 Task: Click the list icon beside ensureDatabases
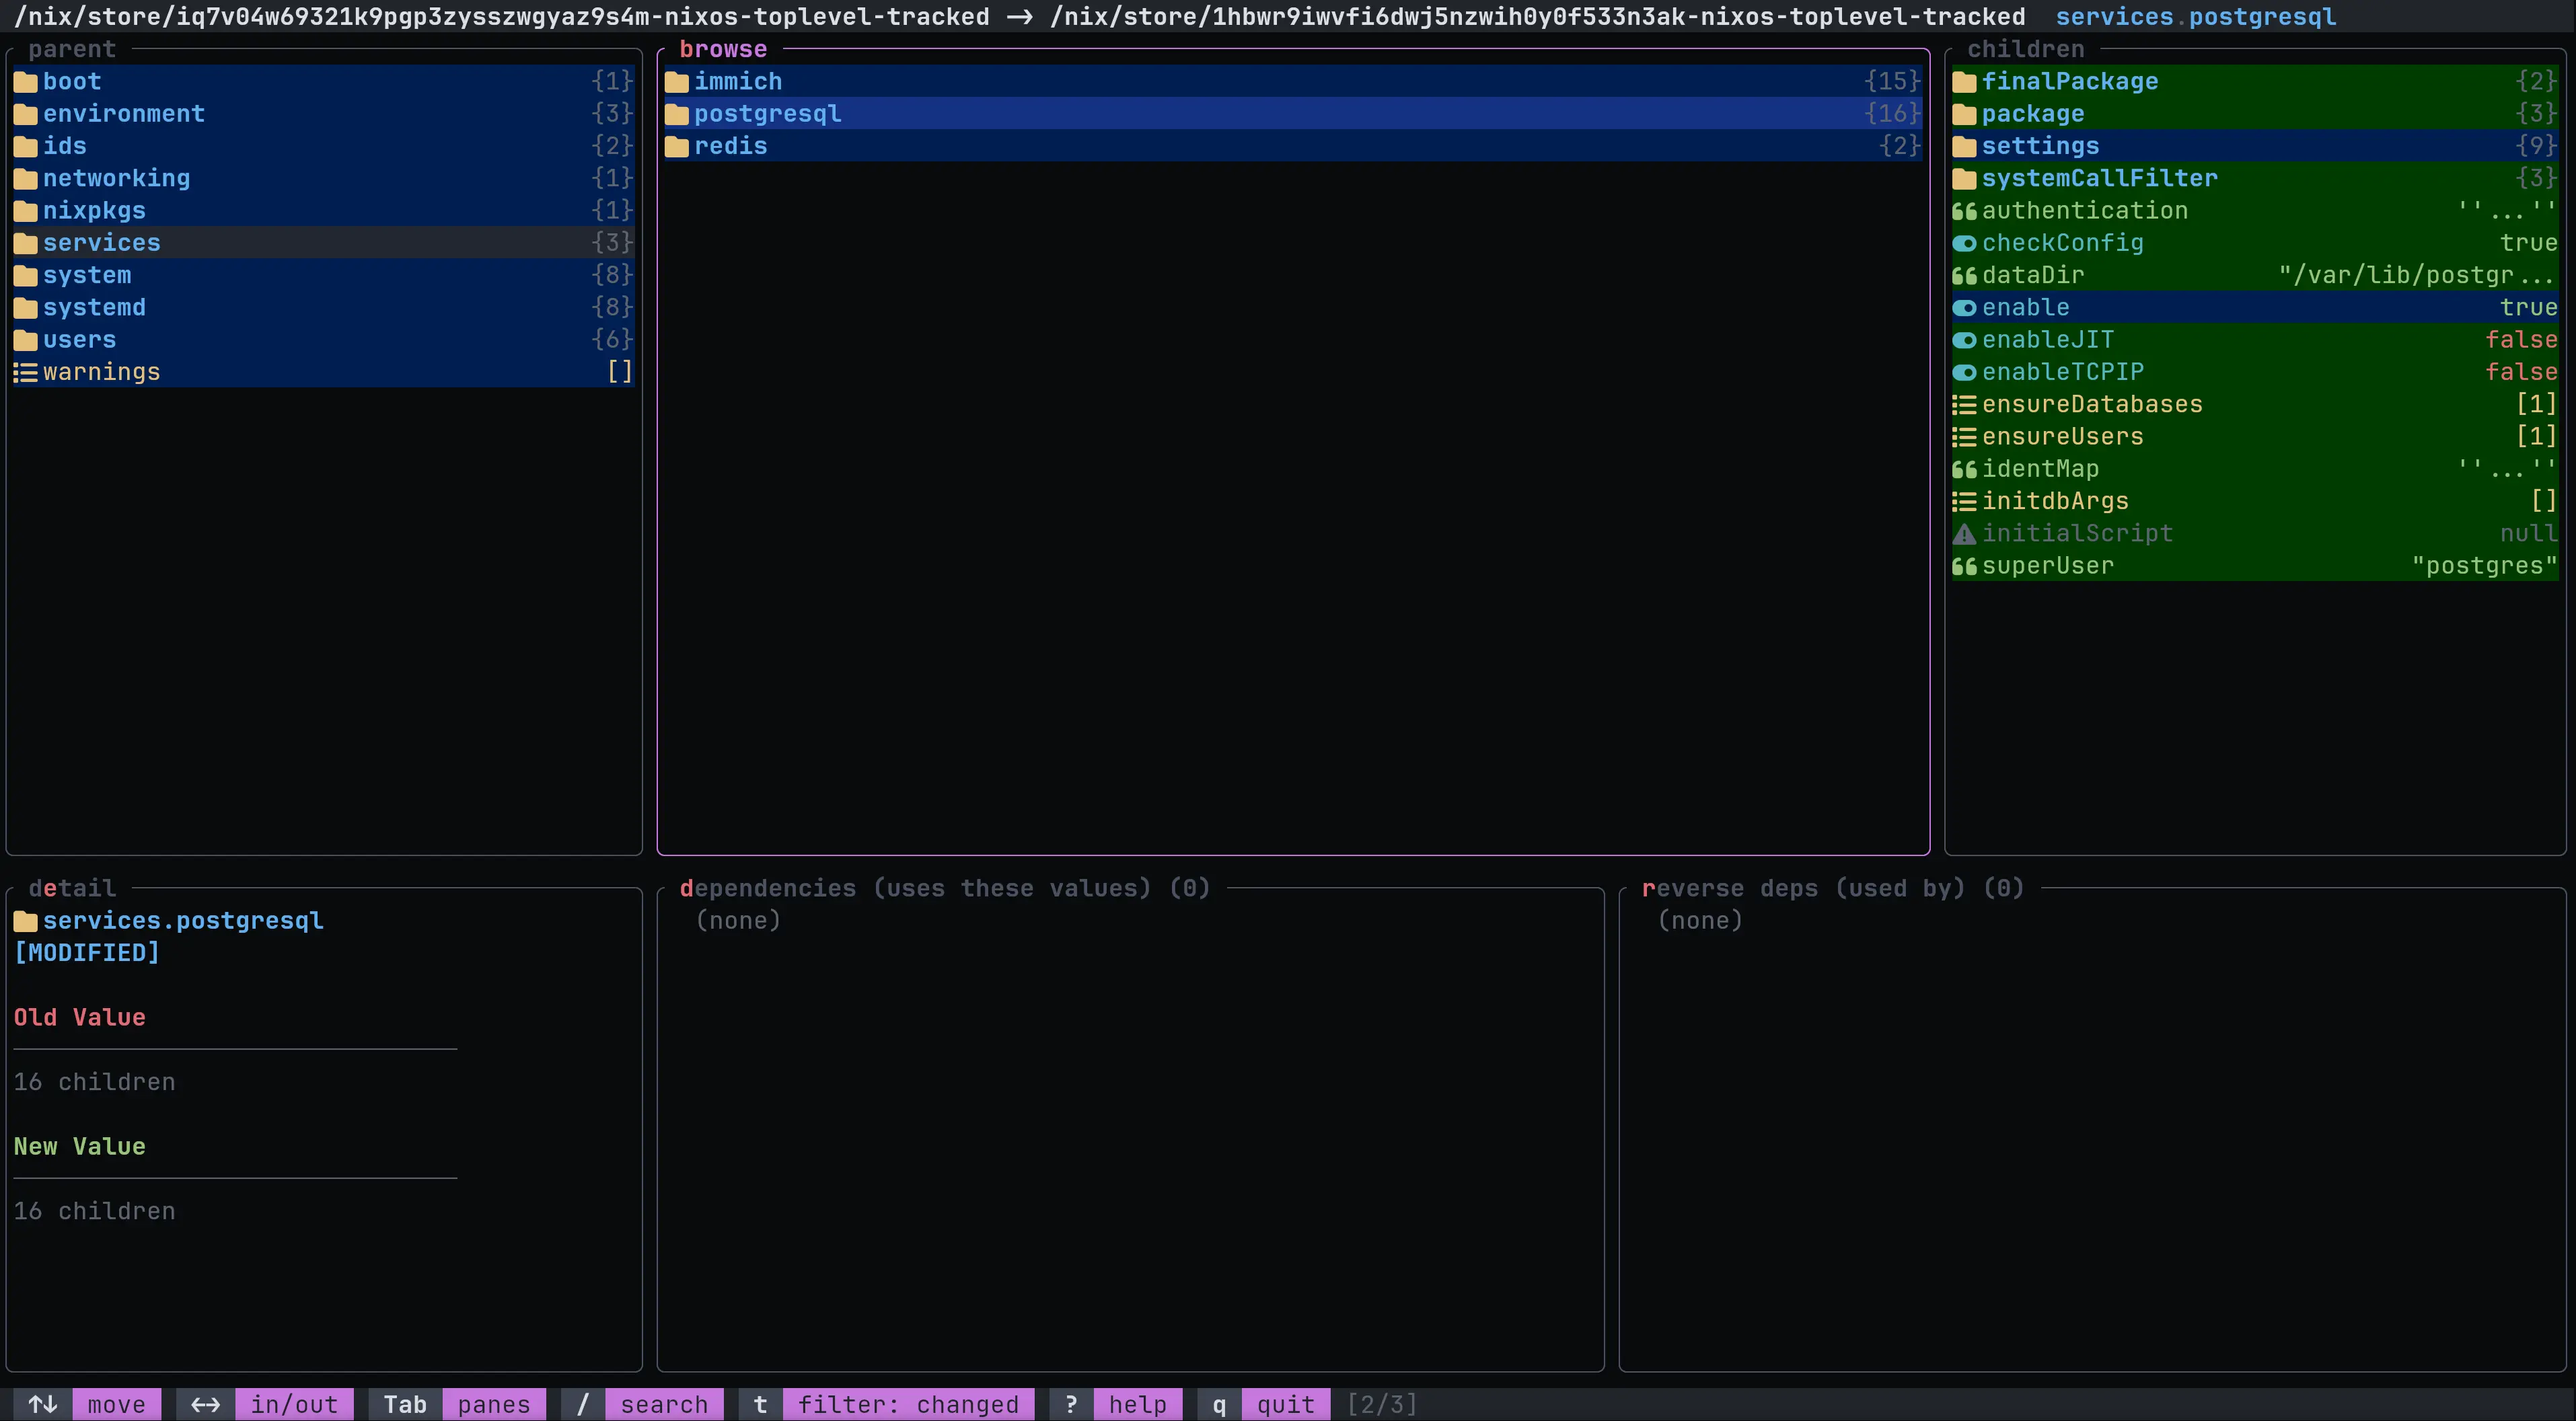[1964, 405]
